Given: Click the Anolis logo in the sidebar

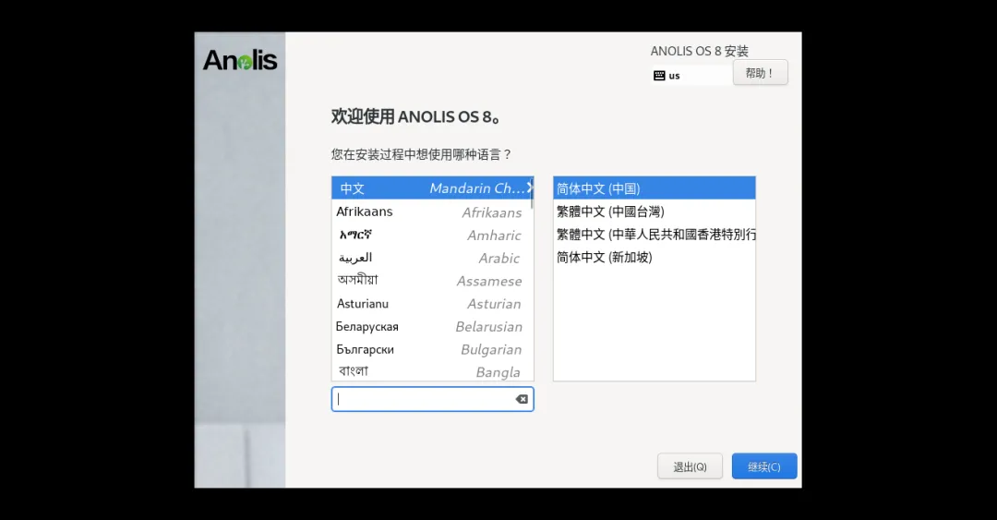Looking at the screenshot, I should [240, 60].
